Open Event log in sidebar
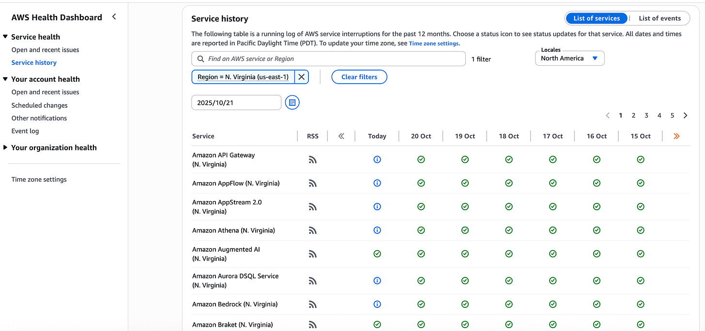Image resolution: width=705 pixels, height=331 pixels. click(25, 131)
